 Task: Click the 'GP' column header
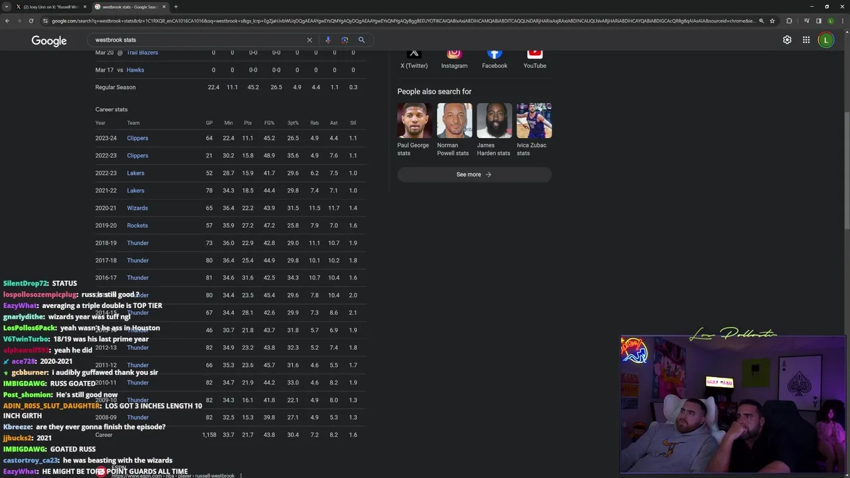(209, 123)
